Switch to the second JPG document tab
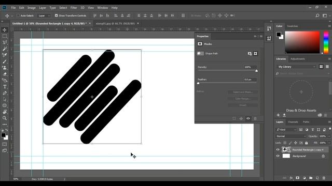The height and width of the screenshot is (186, 332). pyautogui.click(x=115, y=23)
